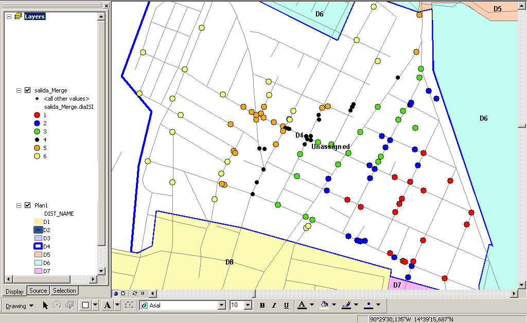Open the fill color dropdown arrow
Image resolution: width=527 pixels, height=323 pixels.
click(x=334, y=305)
